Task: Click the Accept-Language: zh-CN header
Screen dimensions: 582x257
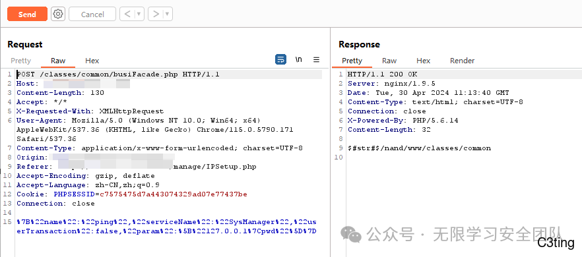Action: click(x=88, y=185)
